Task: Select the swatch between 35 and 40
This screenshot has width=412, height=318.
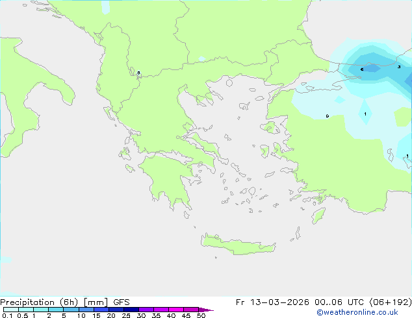Action: tap(161, 310)
